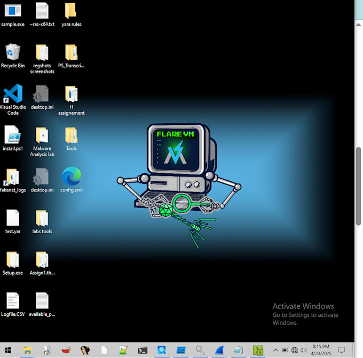
Task: Select the available_p... text file
Action: [x=42, y=304]
